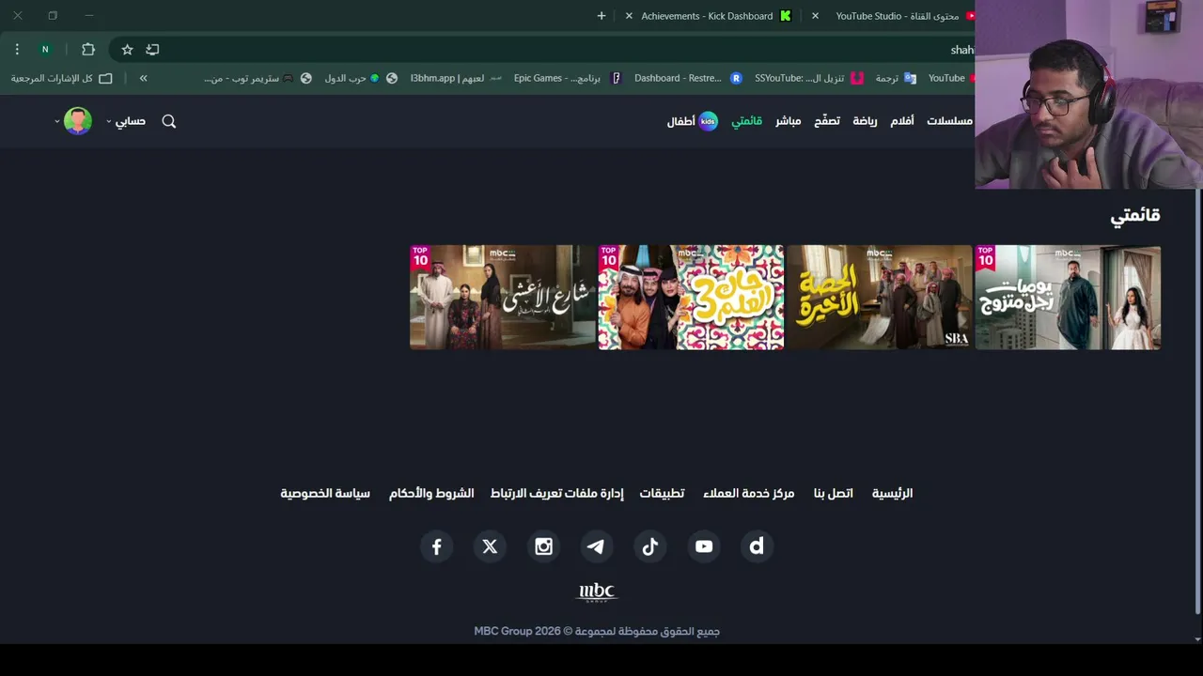The width and height of the screenshot is (1203, 676).
Task: Click the install app icon in address bar
Action: (152, 49)
